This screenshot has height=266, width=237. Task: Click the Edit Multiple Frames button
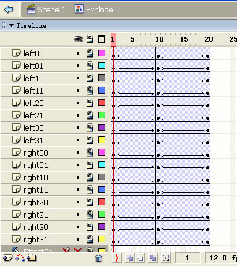click(153, 258)
